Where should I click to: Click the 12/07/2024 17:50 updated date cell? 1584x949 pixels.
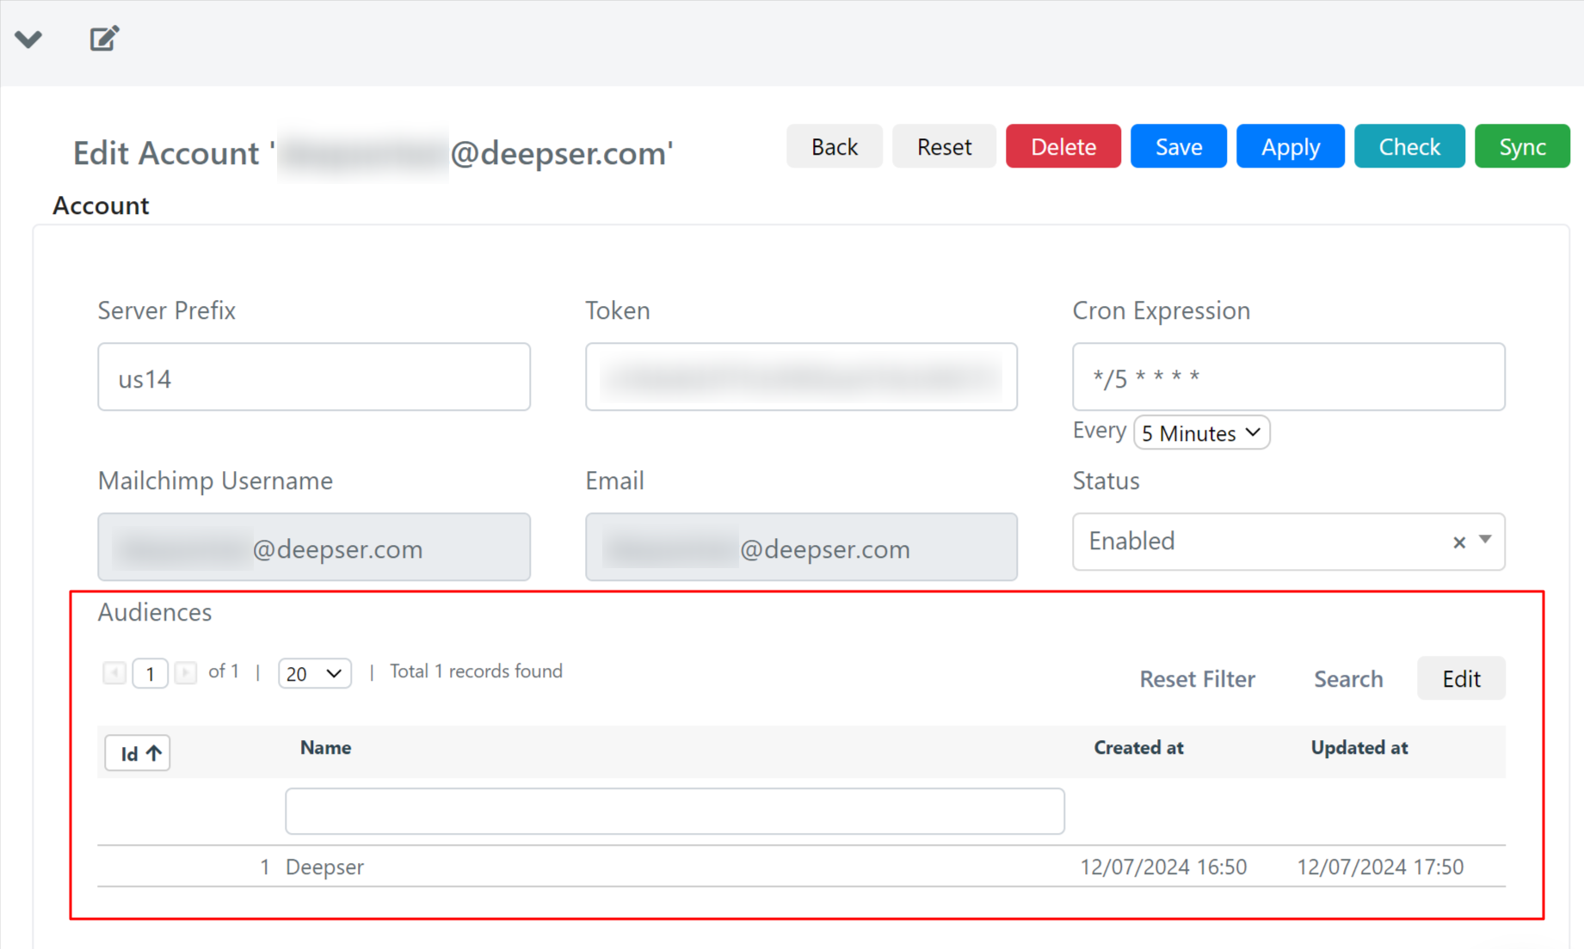point(1380,866)
